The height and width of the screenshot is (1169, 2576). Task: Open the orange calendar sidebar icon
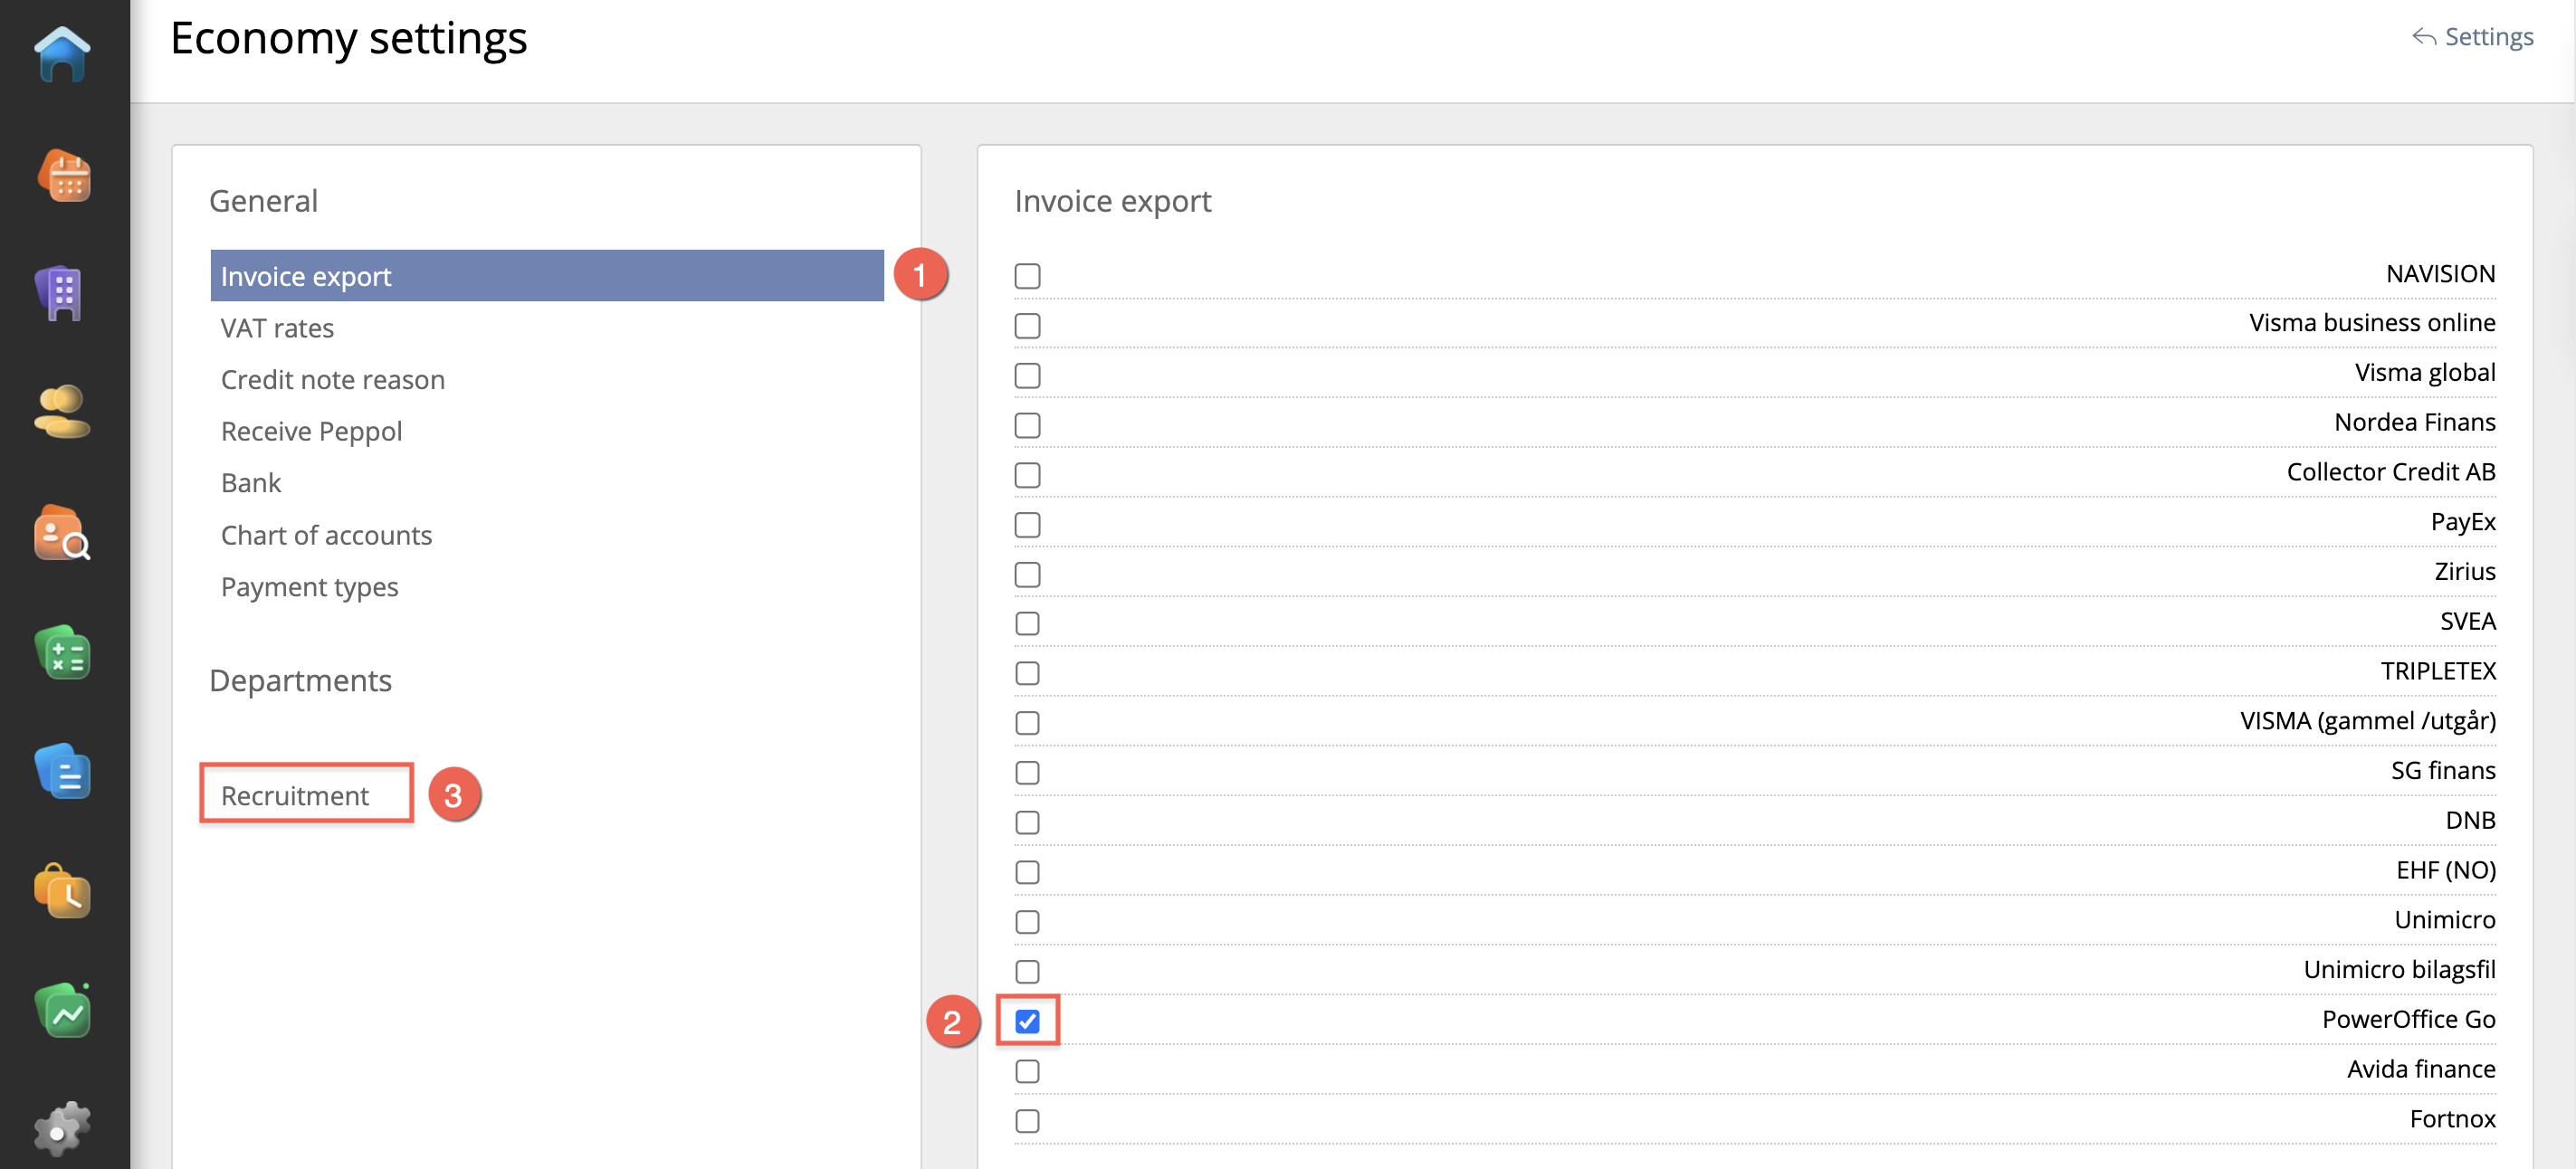64,175
